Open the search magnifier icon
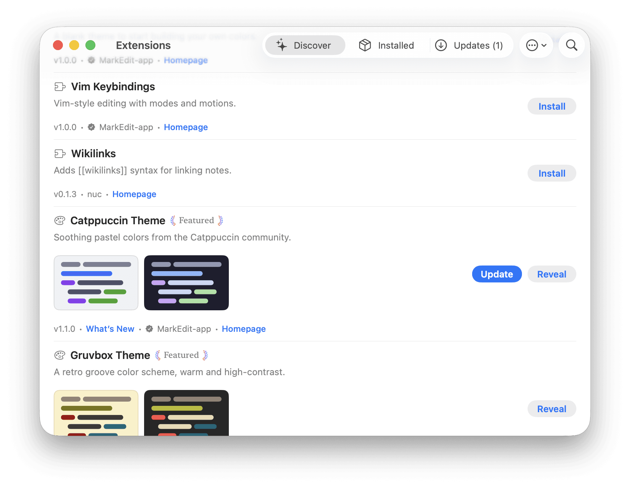Image resolution: width=630 pixels, height=488 pixels. (x=571, y=45)
